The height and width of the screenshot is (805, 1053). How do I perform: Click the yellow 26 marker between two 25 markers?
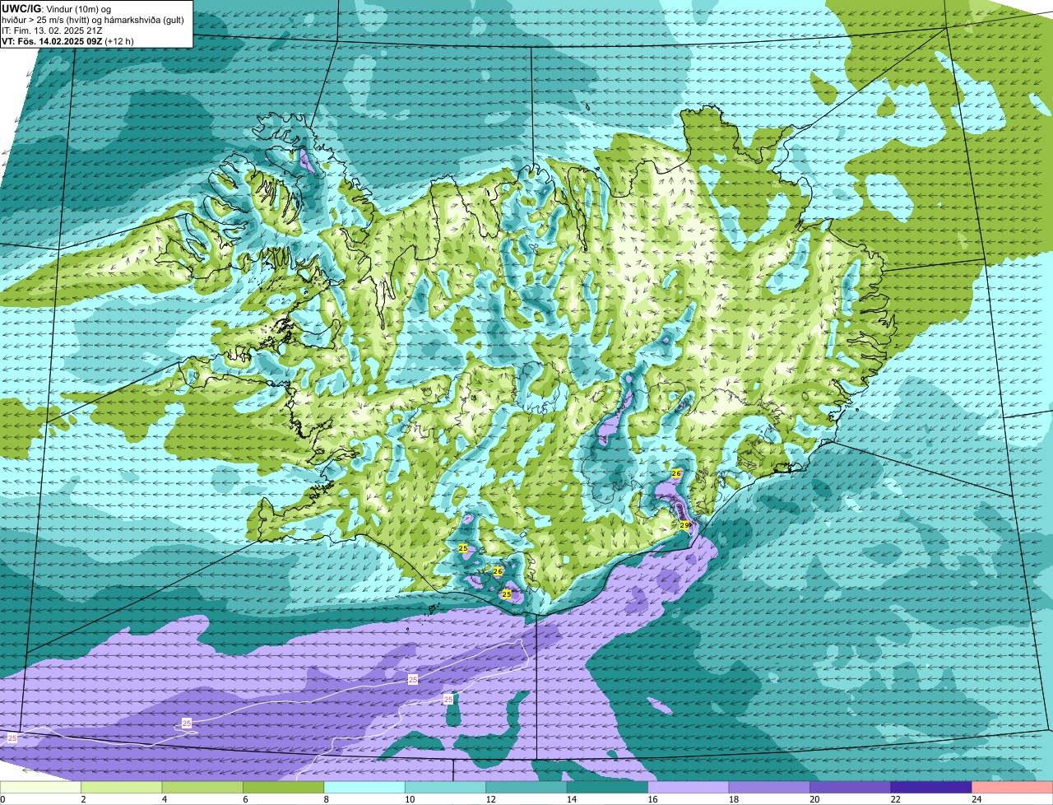[498, 571]
